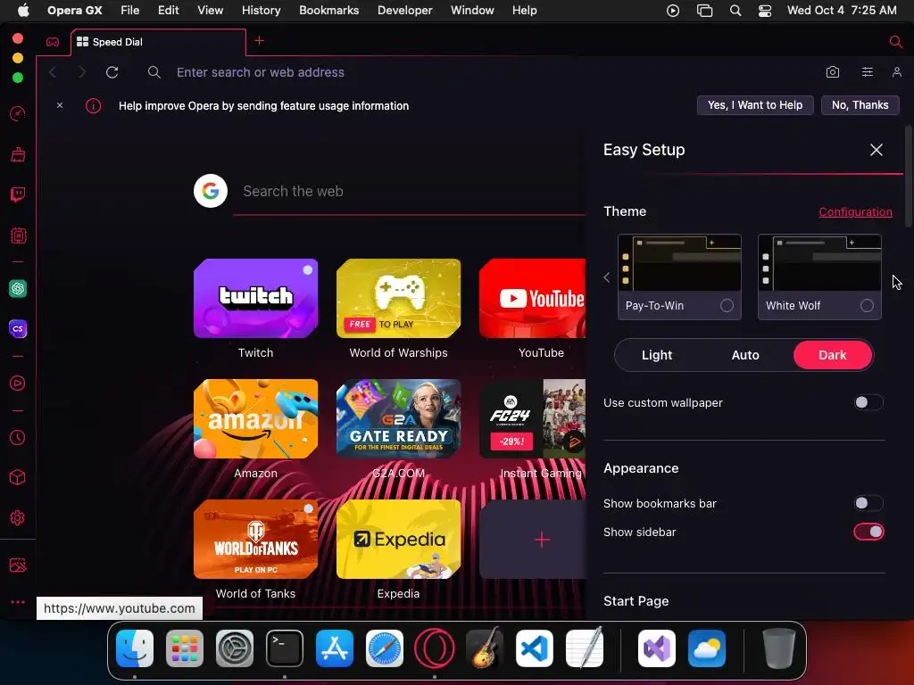
Task: Open Spotlight search in menu bar
Action: [x=735, y=11]
